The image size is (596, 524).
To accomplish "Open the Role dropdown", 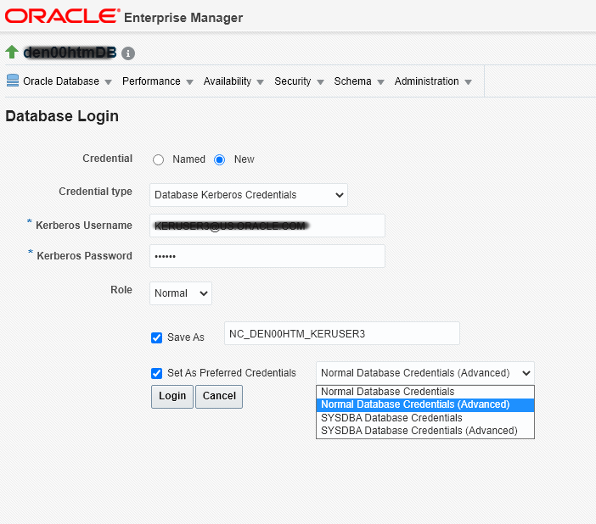I will coord(181,293).
